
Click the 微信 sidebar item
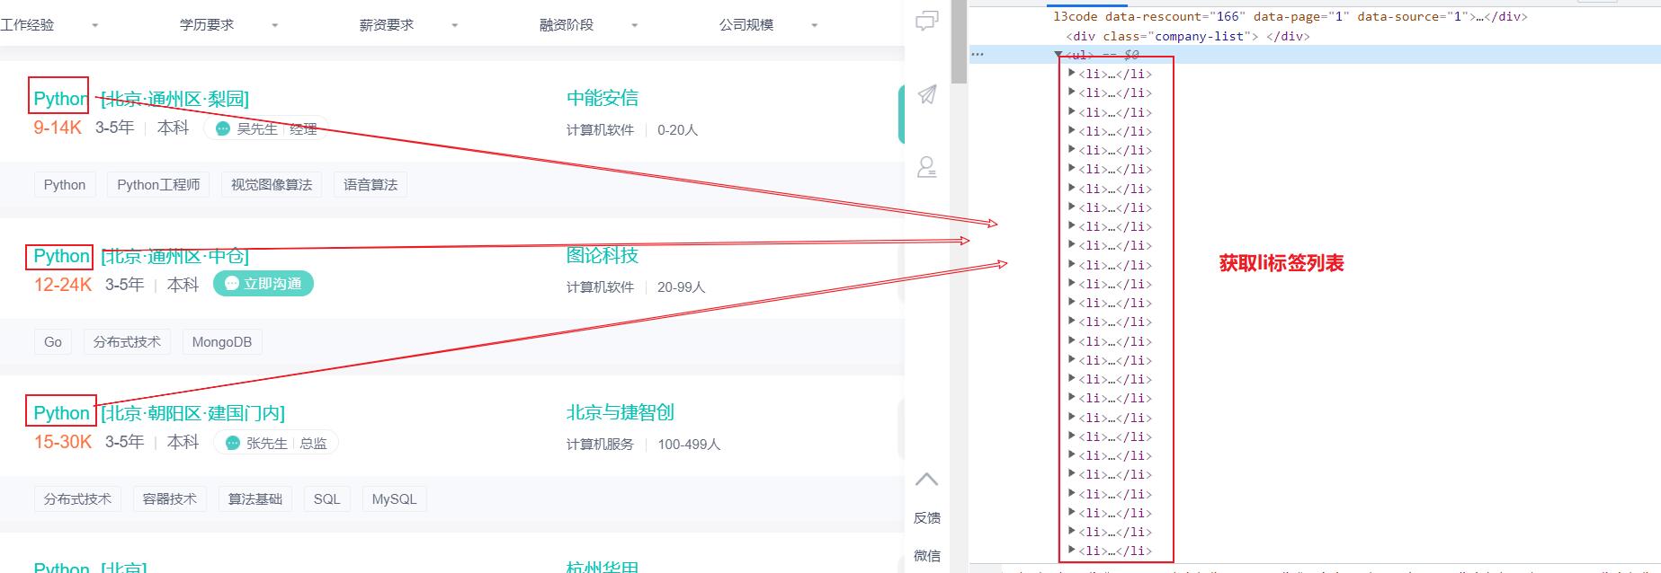[x=926, y=555]
